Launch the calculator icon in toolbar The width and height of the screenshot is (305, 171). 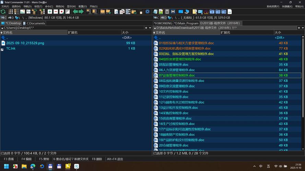click(x=167, y=12)
